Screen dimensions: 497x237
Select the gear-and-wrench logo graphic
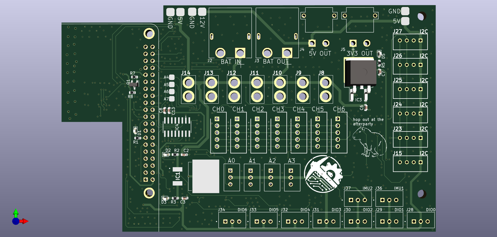click(323, 175)
